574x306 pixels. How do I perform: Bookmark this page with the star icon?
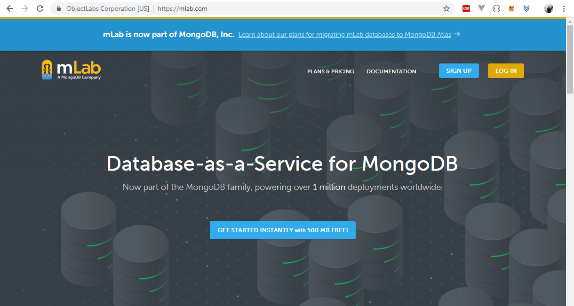click(446, 8)
